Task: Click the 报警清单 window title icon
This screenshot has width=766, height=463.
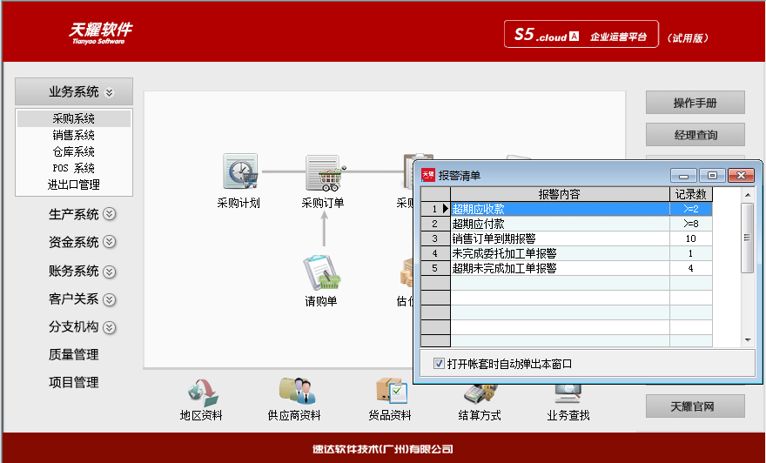Action: [428, 175]
